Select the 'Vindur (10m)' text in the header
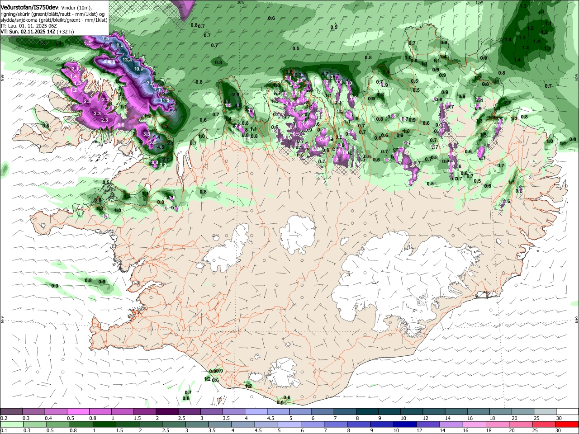 (x=76, y=7)
